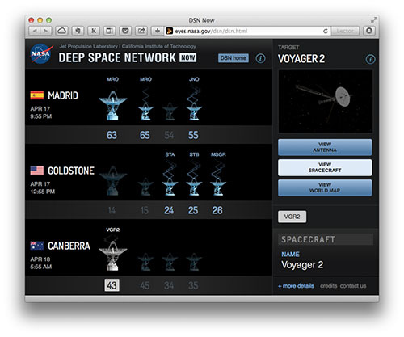Select inactive Canberra antenna dish 35

tap(194, 262)
